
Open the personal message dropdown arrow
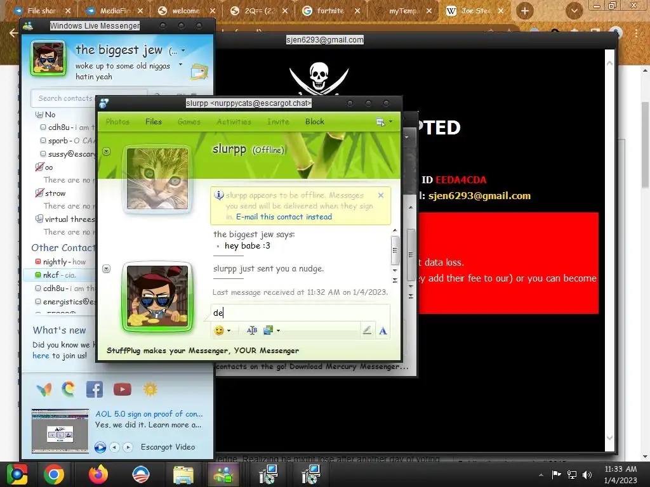[180, 65]
